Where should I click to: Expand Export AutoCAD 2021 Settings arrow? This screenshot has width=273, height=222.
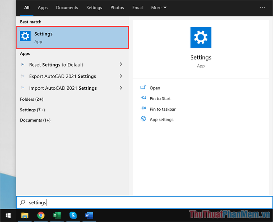(121, 76)
